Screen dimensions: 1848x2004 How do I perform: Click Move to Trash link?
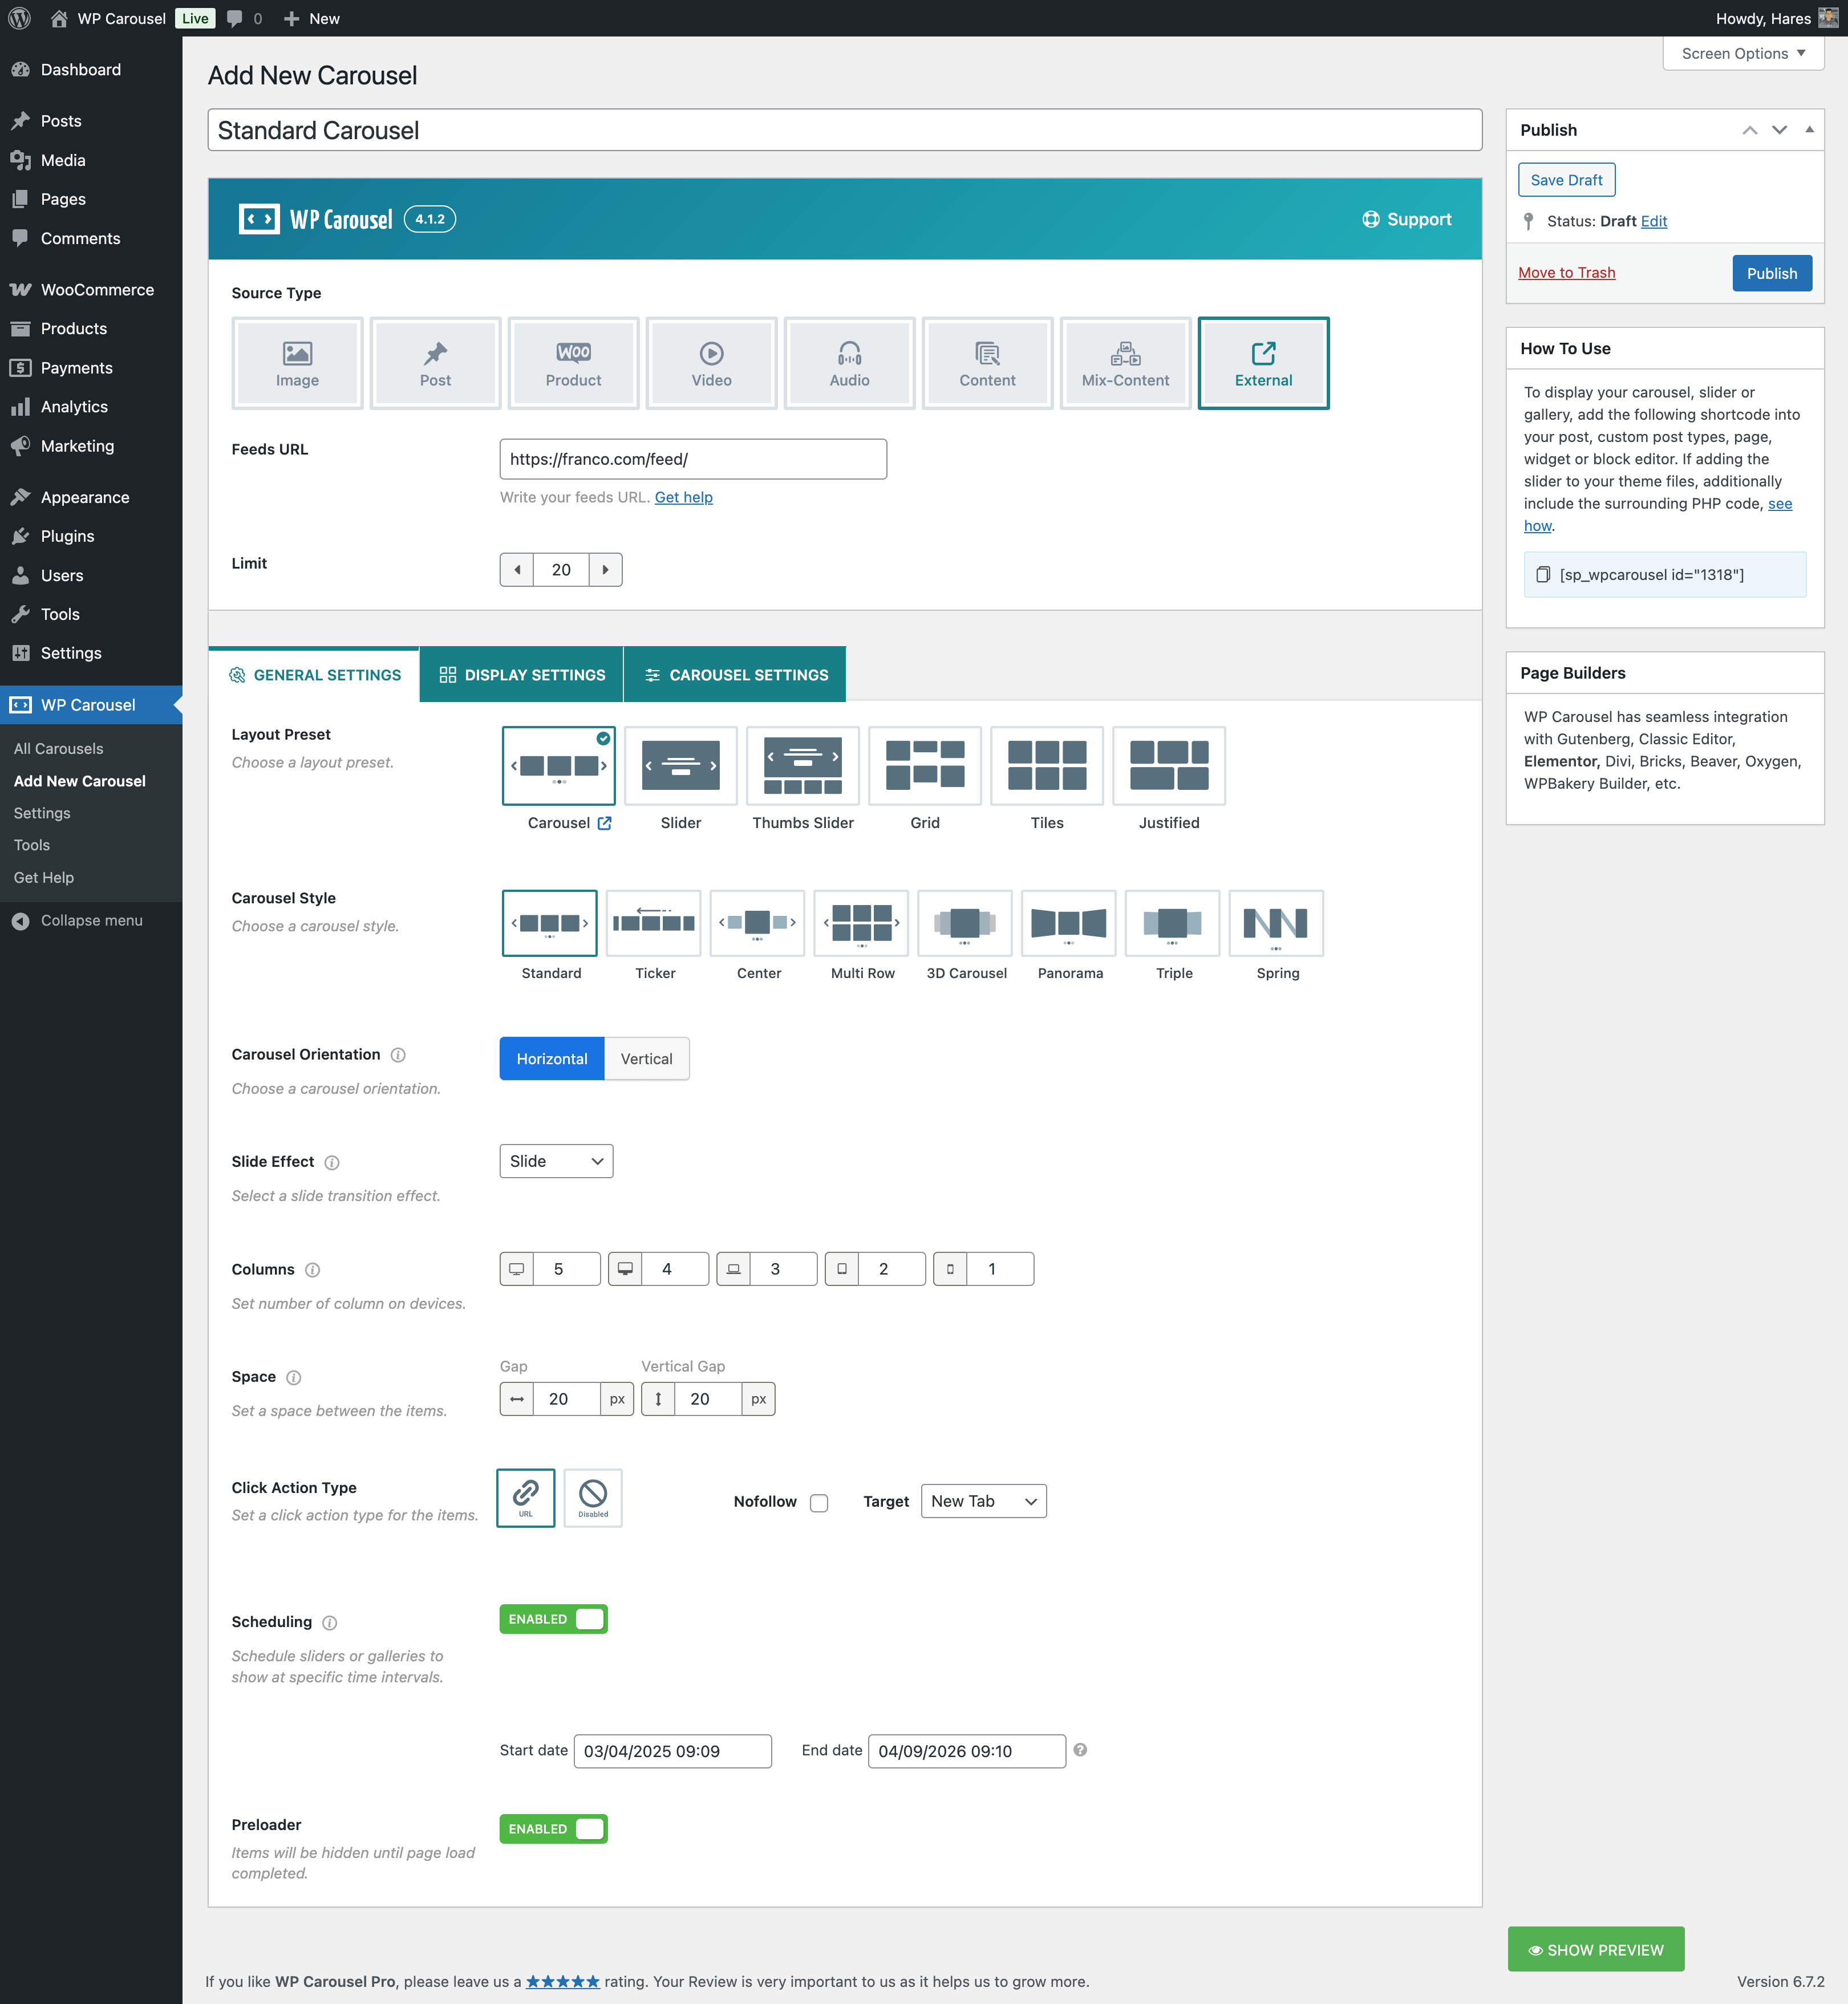pyautogui.click(x=1566, y=273)
